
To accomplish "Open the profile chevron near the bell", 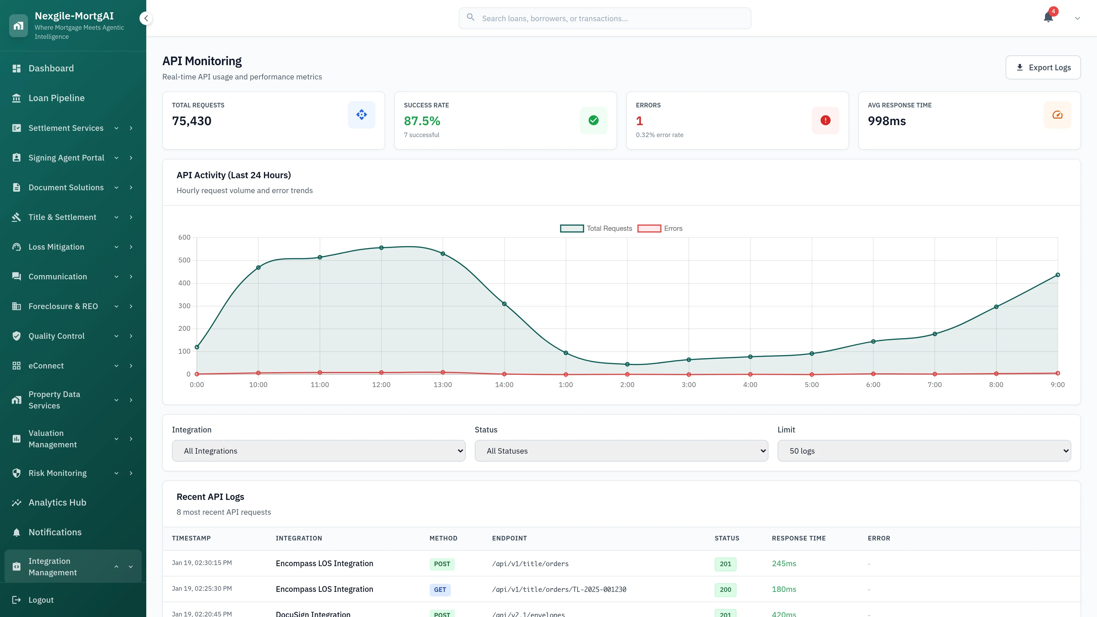I will pos(1077,18).
